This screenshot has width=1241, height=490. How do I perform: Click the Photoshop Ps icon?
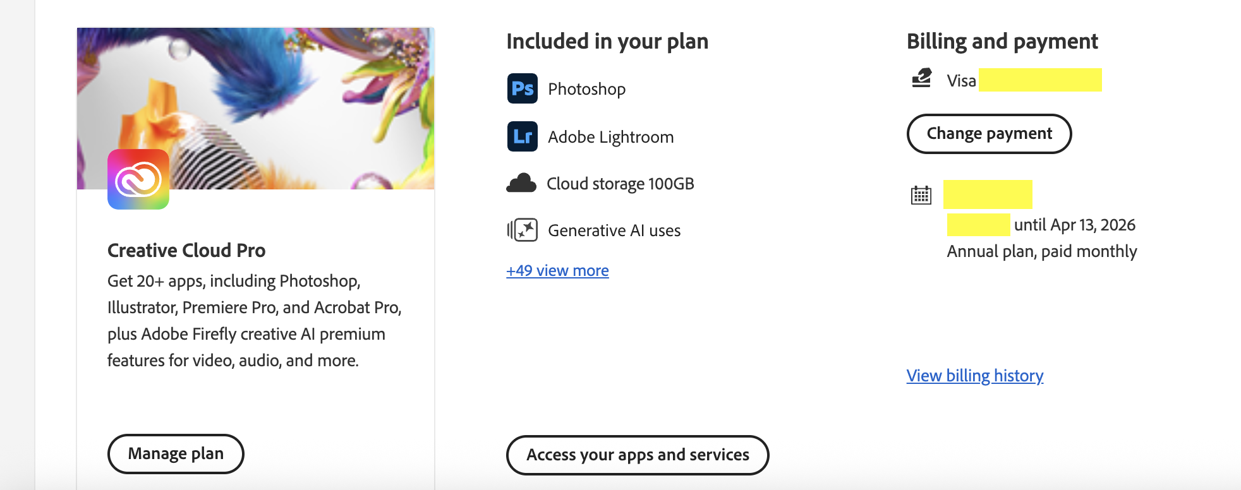[522, 88]
